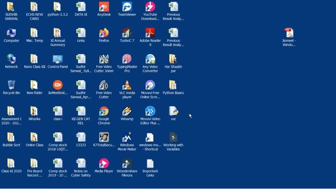The width and height of the screenshot is (336, 189).
Task: Select the Free Video Cutter Joiner icon
Action: click(x=104, y=59)
